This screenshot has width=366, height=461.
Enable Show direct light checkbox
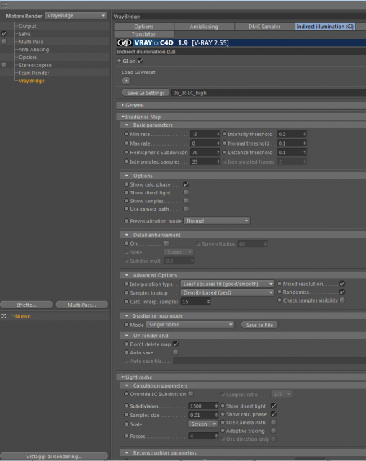(x=186, y=192)
